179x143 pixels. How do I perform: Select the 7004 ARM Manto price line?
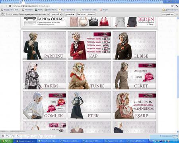pos(98,52)
